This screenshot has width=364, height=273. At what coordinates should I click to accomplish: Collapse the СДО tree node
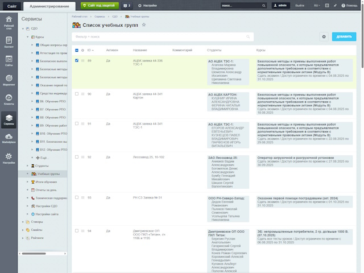[23, 28]
